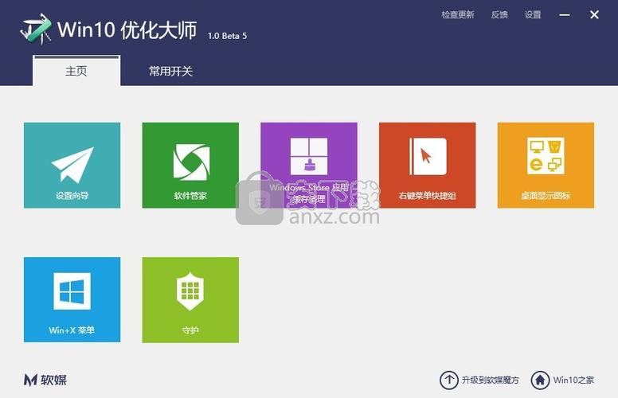Viewport: 618px width, 398px height.
Task: Open the 反馈 feedback link
Action: click(x=499, y=15)
